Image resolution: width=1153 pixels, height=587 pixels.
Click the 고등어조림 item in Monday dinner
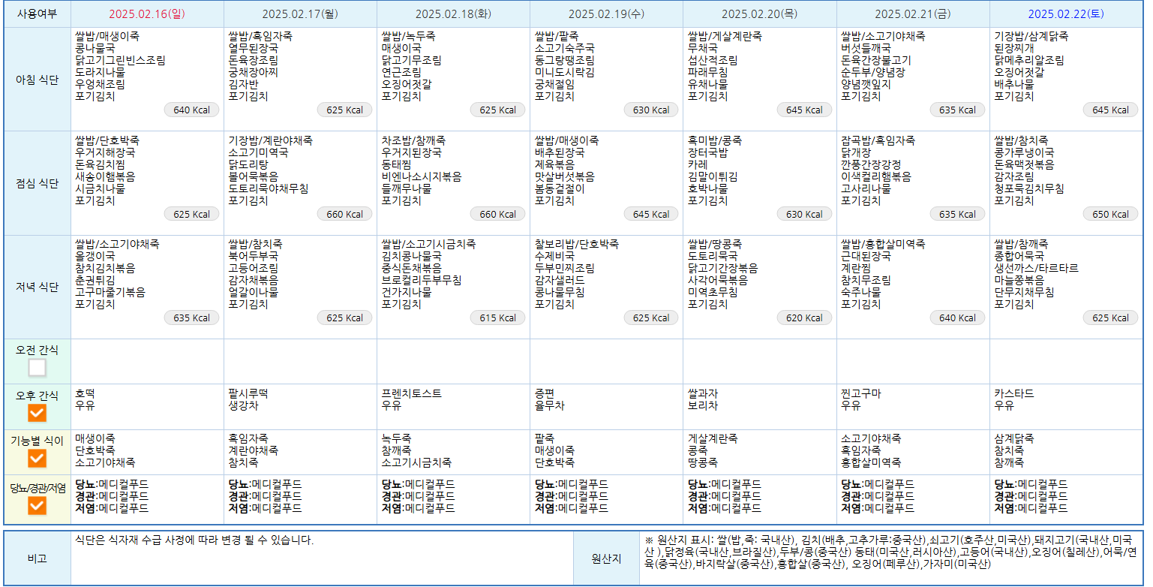[253, 268]
